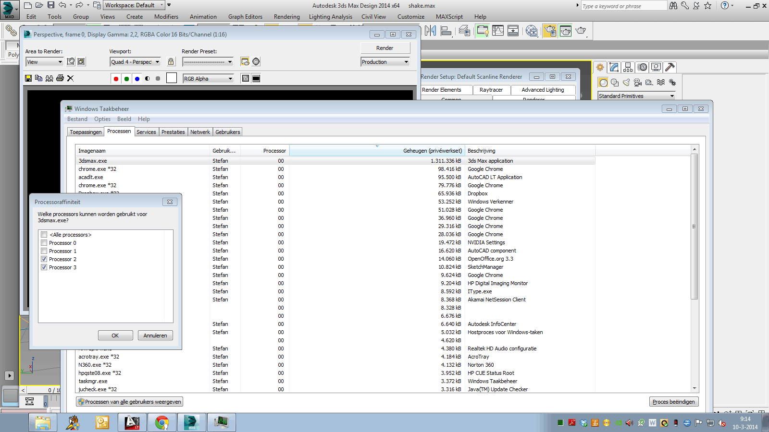This screenshot has height=432, width=769.
Task: Toggle the green channel display
Action: click(x=126, y=79)
